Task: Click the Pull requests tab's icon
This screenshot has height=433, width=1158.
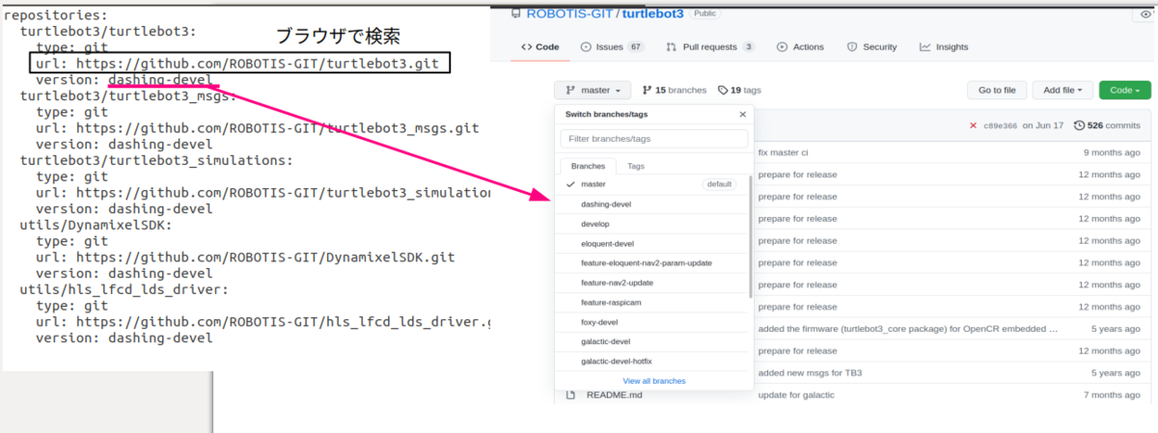Action: pos(671,46)
